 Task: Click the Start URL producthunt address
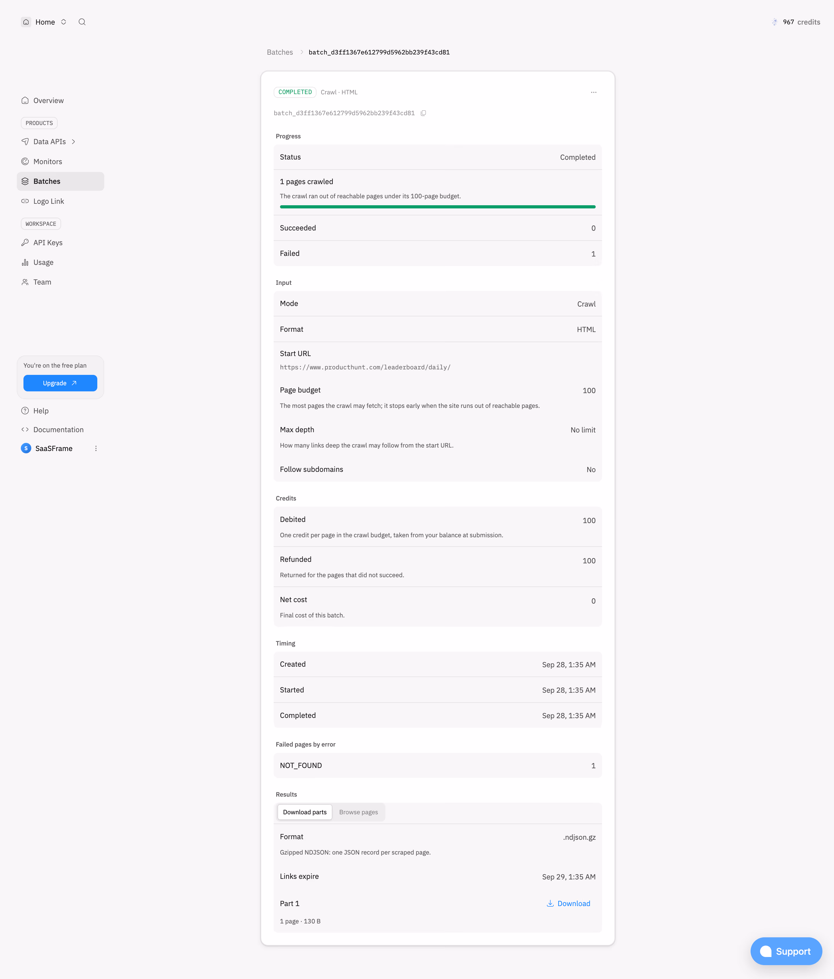click(x=365, y=368)
